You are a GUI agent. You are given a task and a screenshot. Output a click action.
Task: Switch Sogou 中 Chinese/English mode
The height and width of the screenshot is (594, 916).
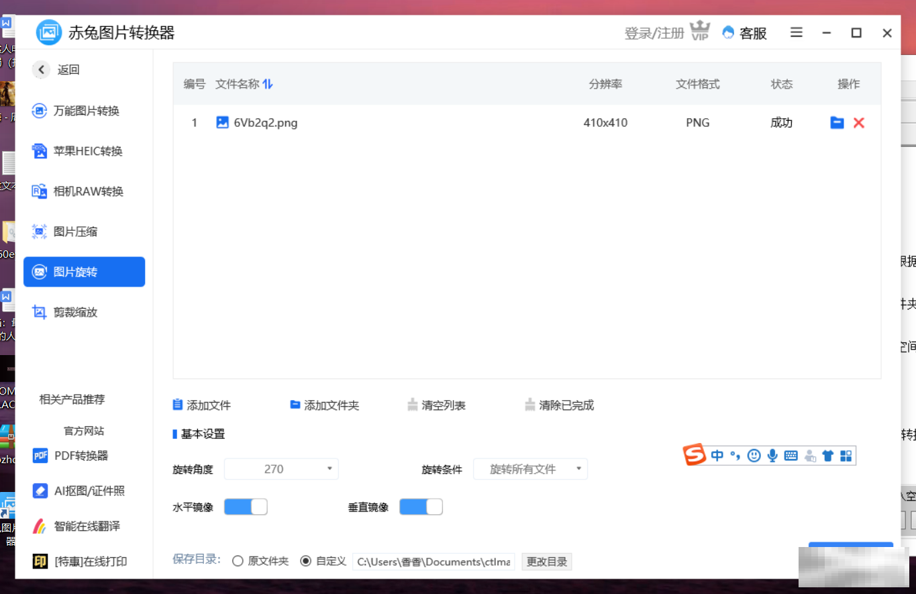[717, 456]
